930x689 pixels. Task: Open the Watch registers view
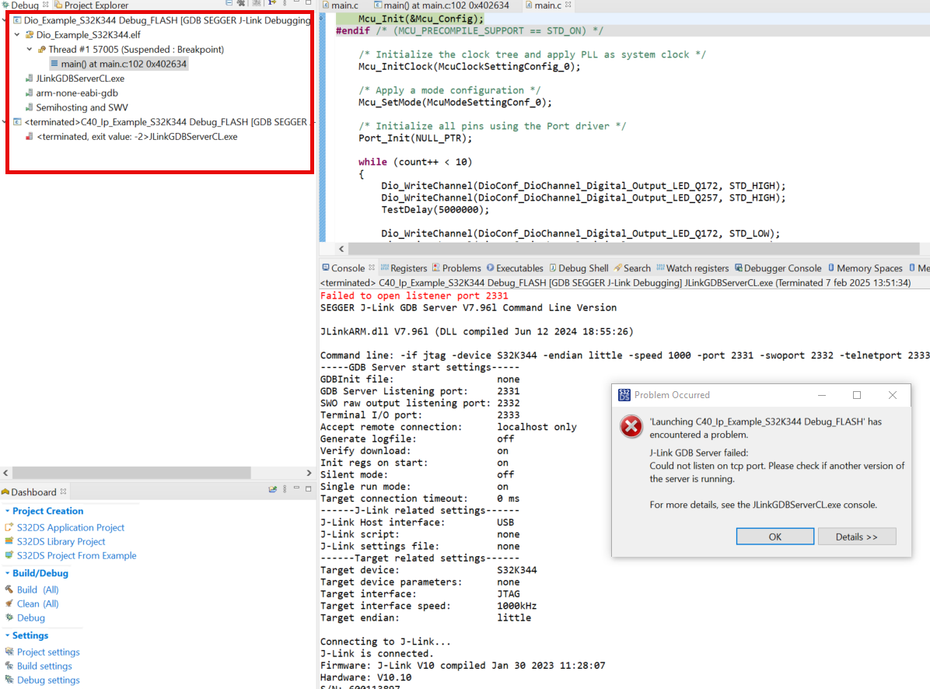697,268
